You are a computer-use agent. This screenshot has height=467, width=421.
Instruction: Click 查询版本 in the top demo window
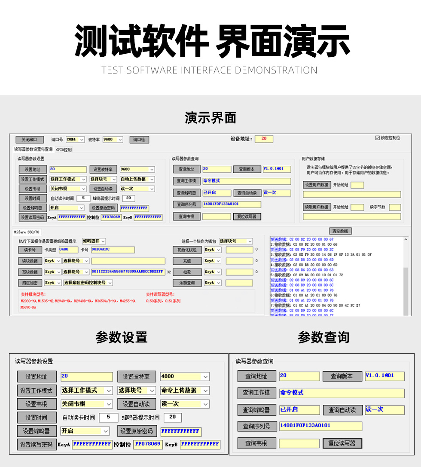tap(247, 169)
